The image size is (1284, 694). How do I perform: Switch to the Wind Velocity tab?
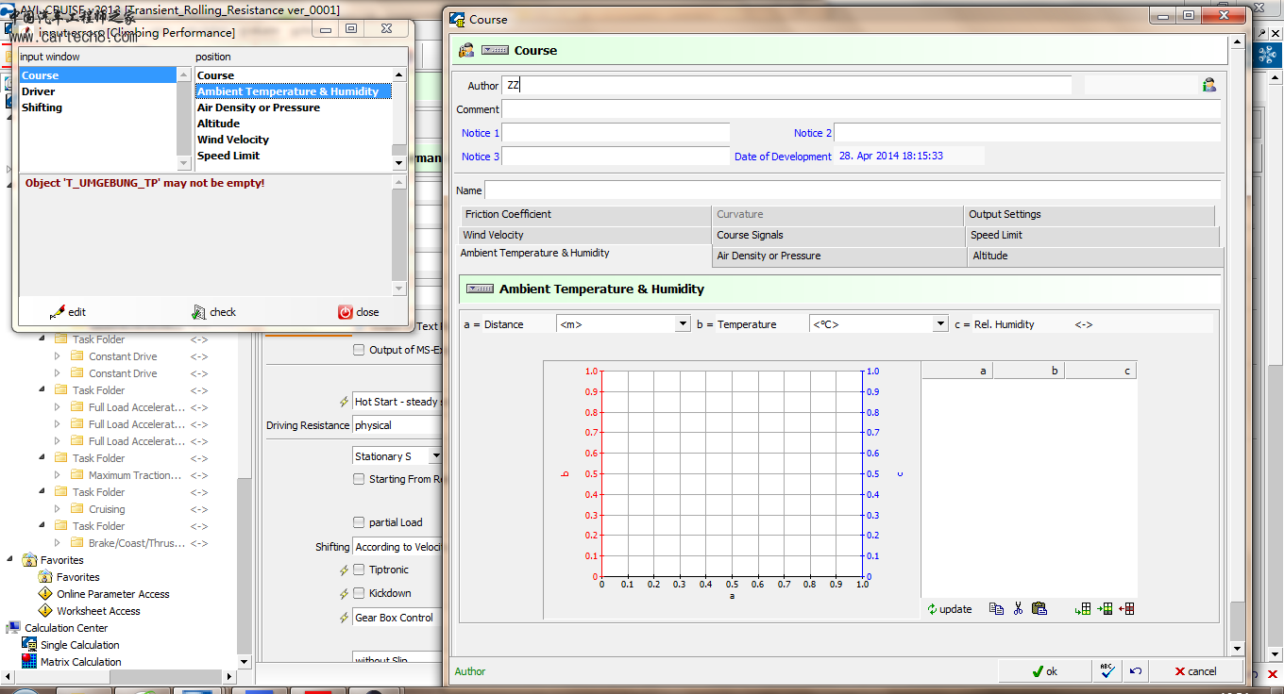(x=584, y=236)
